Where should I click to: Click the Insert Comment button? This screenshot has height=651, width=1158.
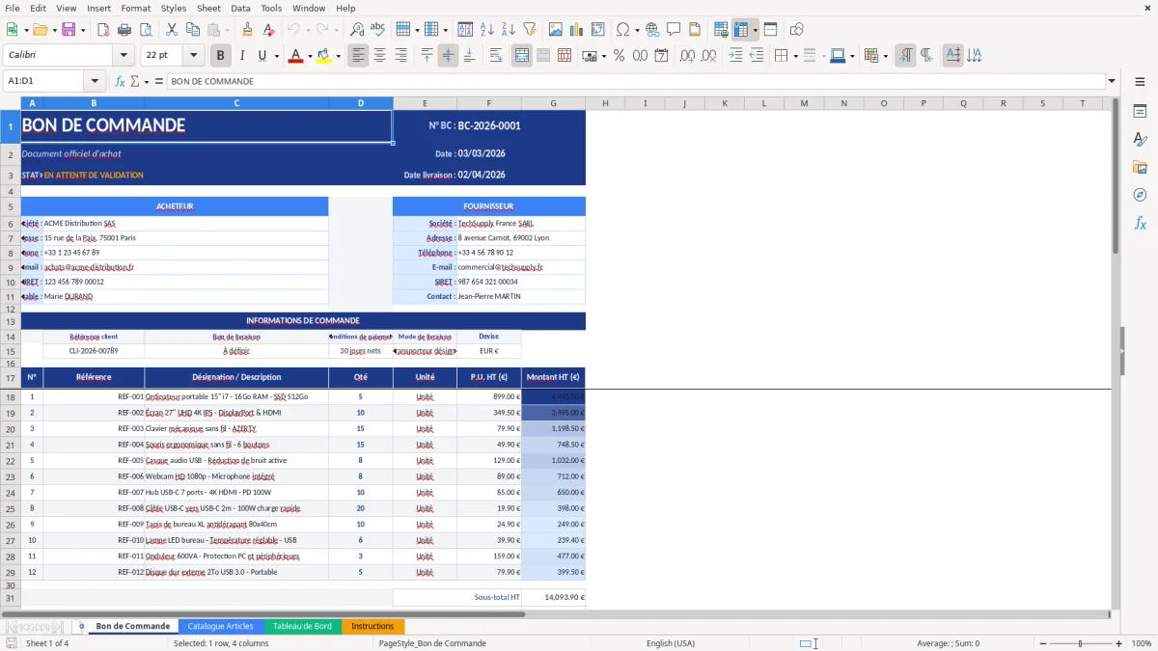click(674, 29)
